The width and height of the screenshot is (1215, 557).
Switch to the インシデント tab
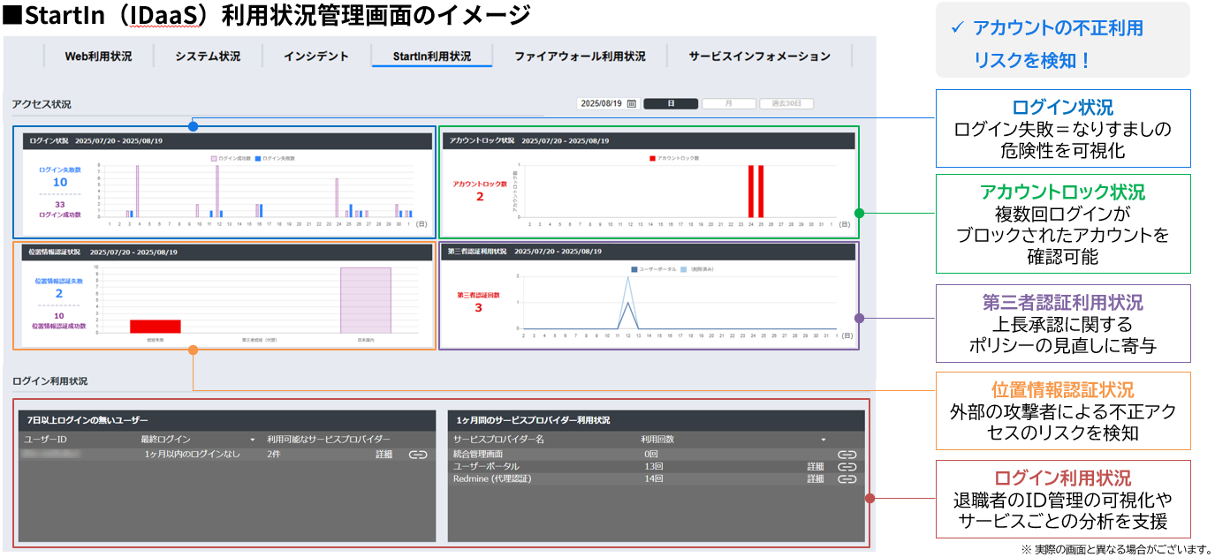tap(315, 56)
